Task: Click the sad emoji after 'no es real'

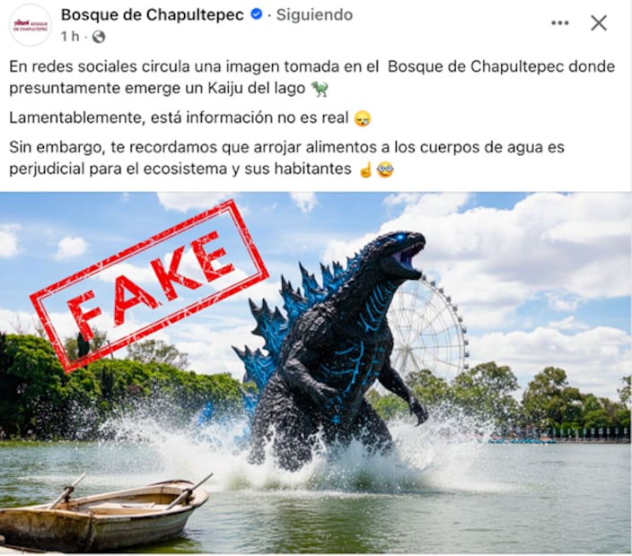Action: coord(362,118)
